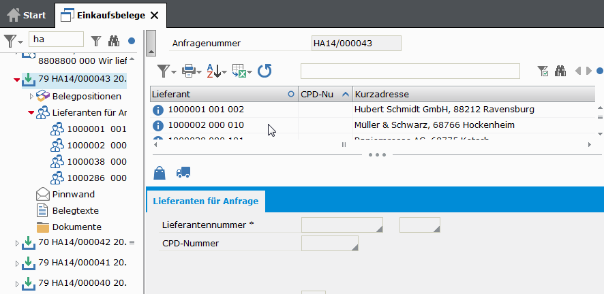The height and width of the screenshot is (294, 604).
Task: Click the delivery truck icon
Action: click(x=183, y=173)
